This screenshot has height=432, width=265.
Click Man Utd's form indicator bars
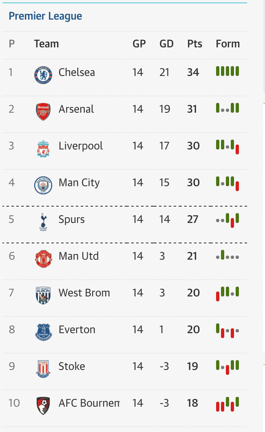(x=227, y=256)
